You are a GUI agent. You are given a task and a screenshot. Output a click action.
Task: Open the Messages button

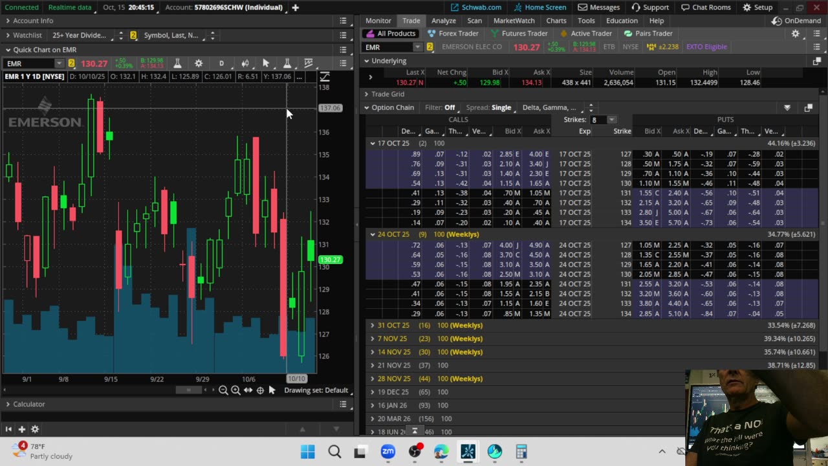[x=598, y=7]
